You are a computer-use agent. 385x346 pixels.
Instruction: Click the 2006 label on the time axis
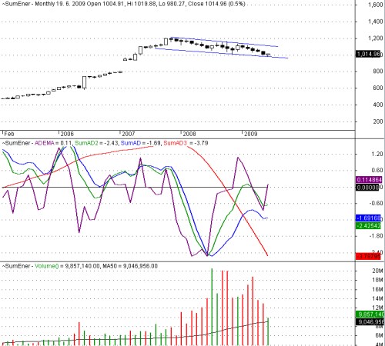[x=67, y=134]
